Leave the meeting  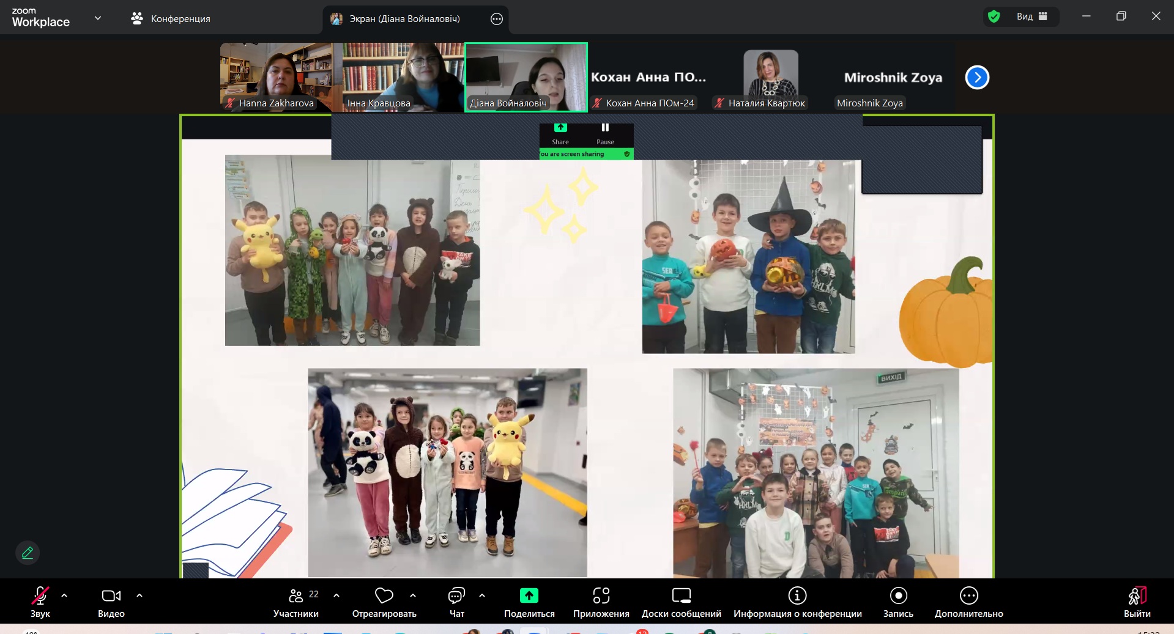[x=1137, y=603]
